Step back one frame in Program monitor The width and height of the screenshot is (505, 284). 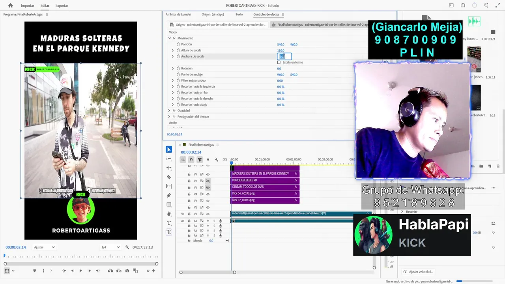[x=73, y=271]
